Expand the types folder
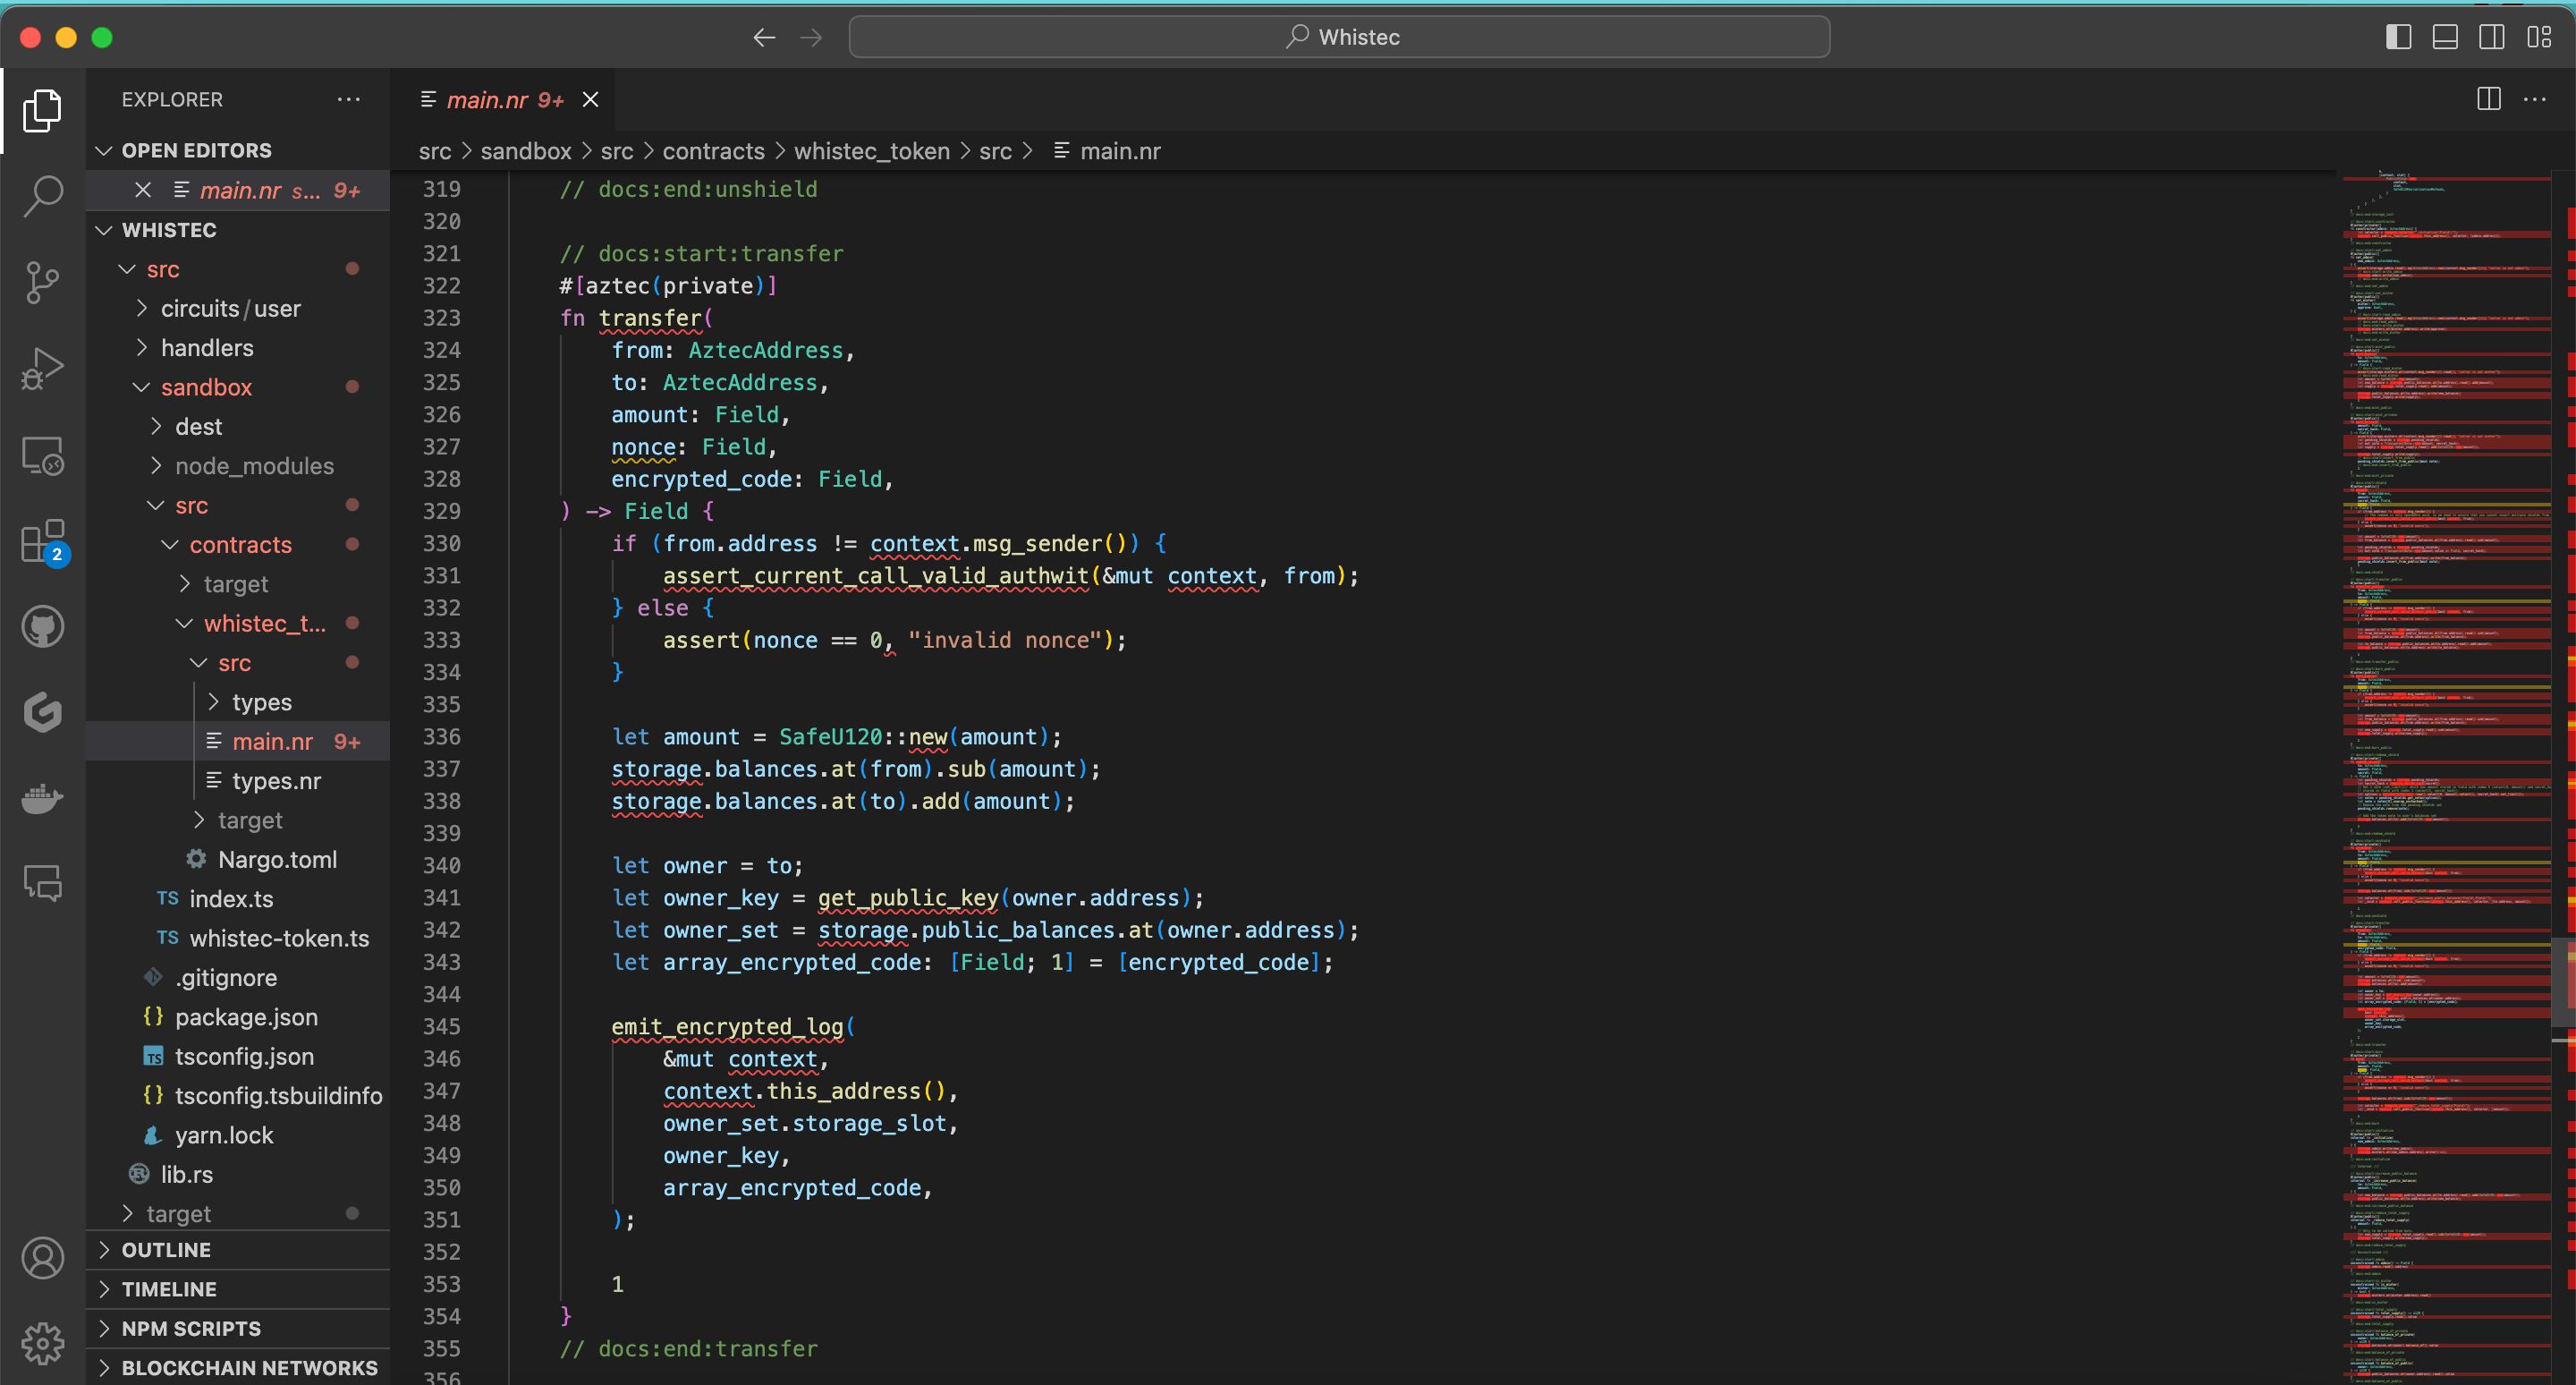2576x1385 pixels. 238,702
